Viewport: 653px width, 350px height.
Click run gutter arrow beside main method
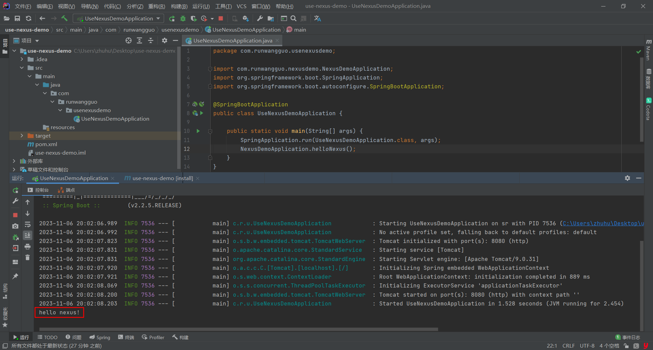(x=198, y=131)
